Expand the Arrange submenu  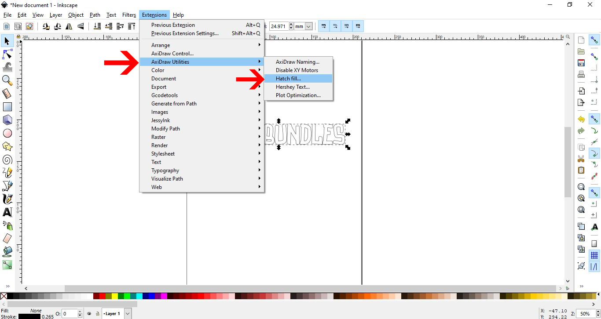coord(202,45)
